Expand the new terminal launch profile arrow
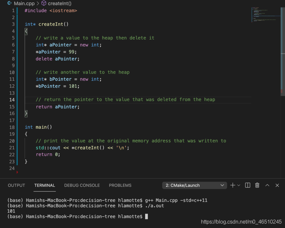Image resolution: width=285 pixels, height=228 pixels. 239,185
